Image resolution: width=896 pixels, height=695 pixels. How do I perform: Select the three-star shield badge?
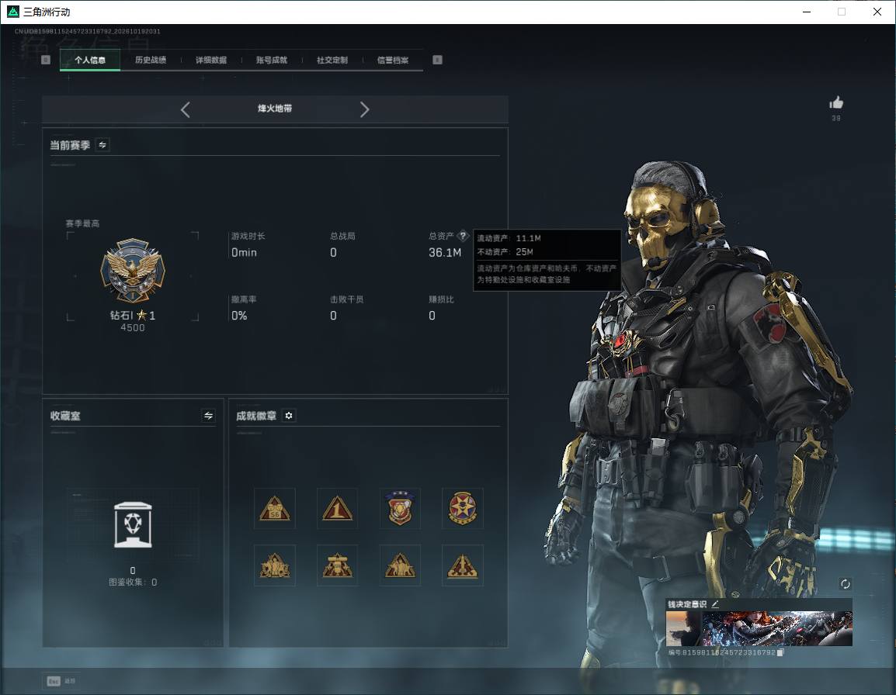coord(400,508)
